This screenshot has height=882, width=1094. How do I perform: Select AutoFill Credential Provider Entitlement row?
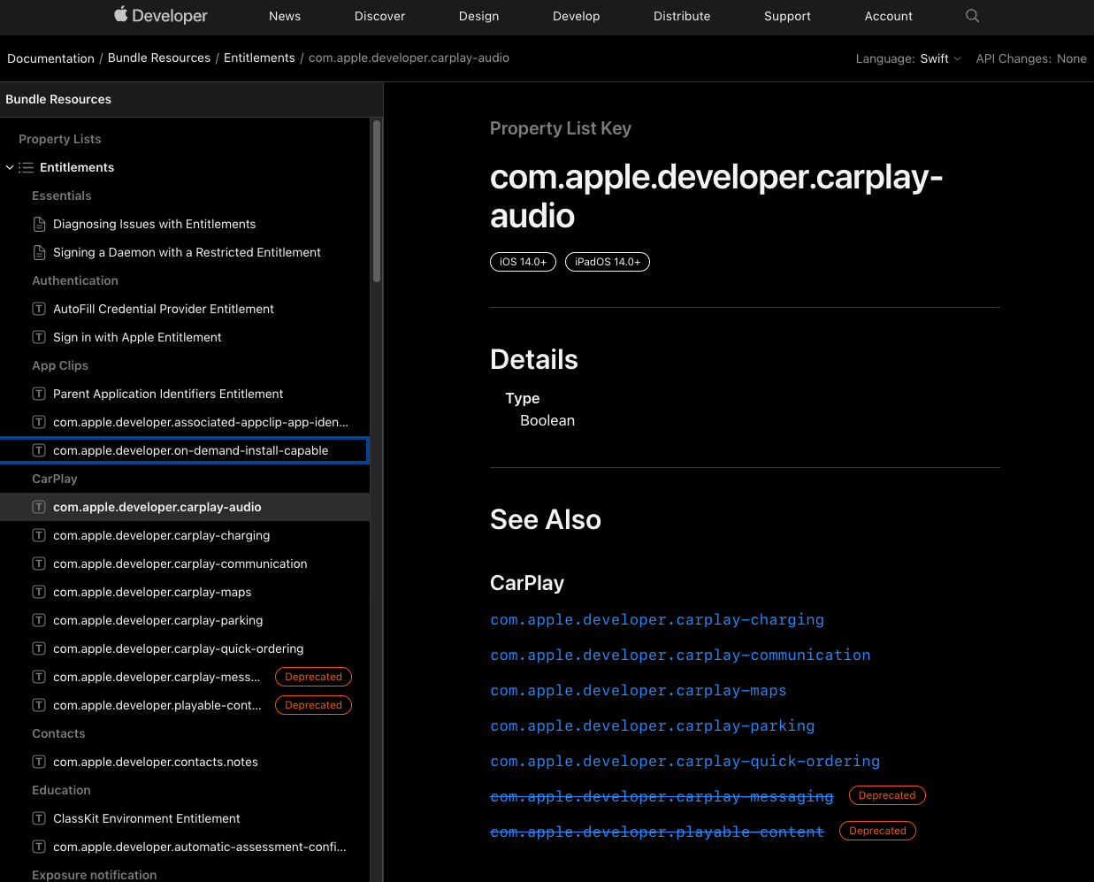pos(164,309)
